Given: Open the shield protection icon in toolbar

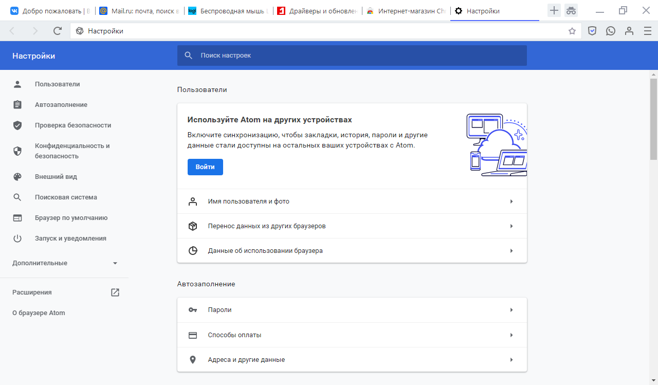Looking at the screenshot, I should coord(592,31).
